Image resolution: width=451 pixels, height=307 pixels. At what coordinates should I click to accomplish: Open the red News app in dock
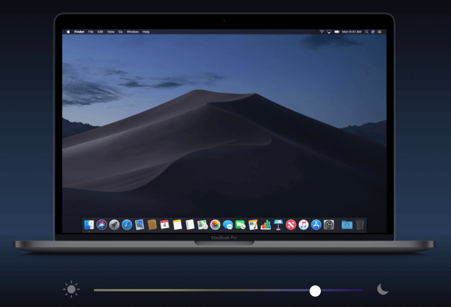[x=291, y=225]
